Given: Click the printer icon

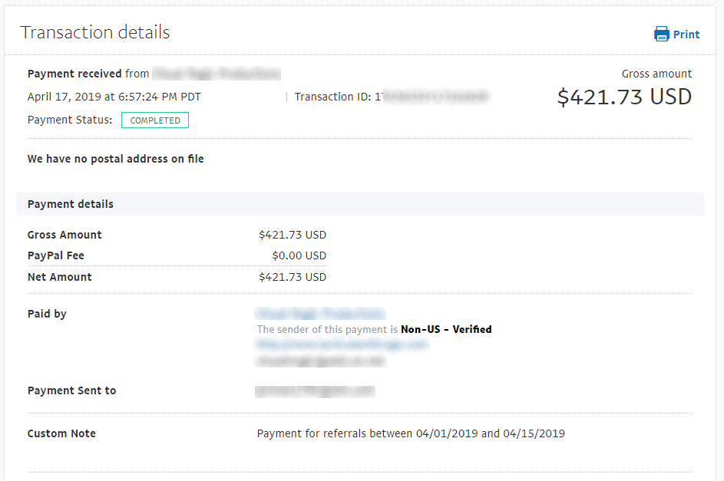Looking at the screenshot, I should coord(661,34).
